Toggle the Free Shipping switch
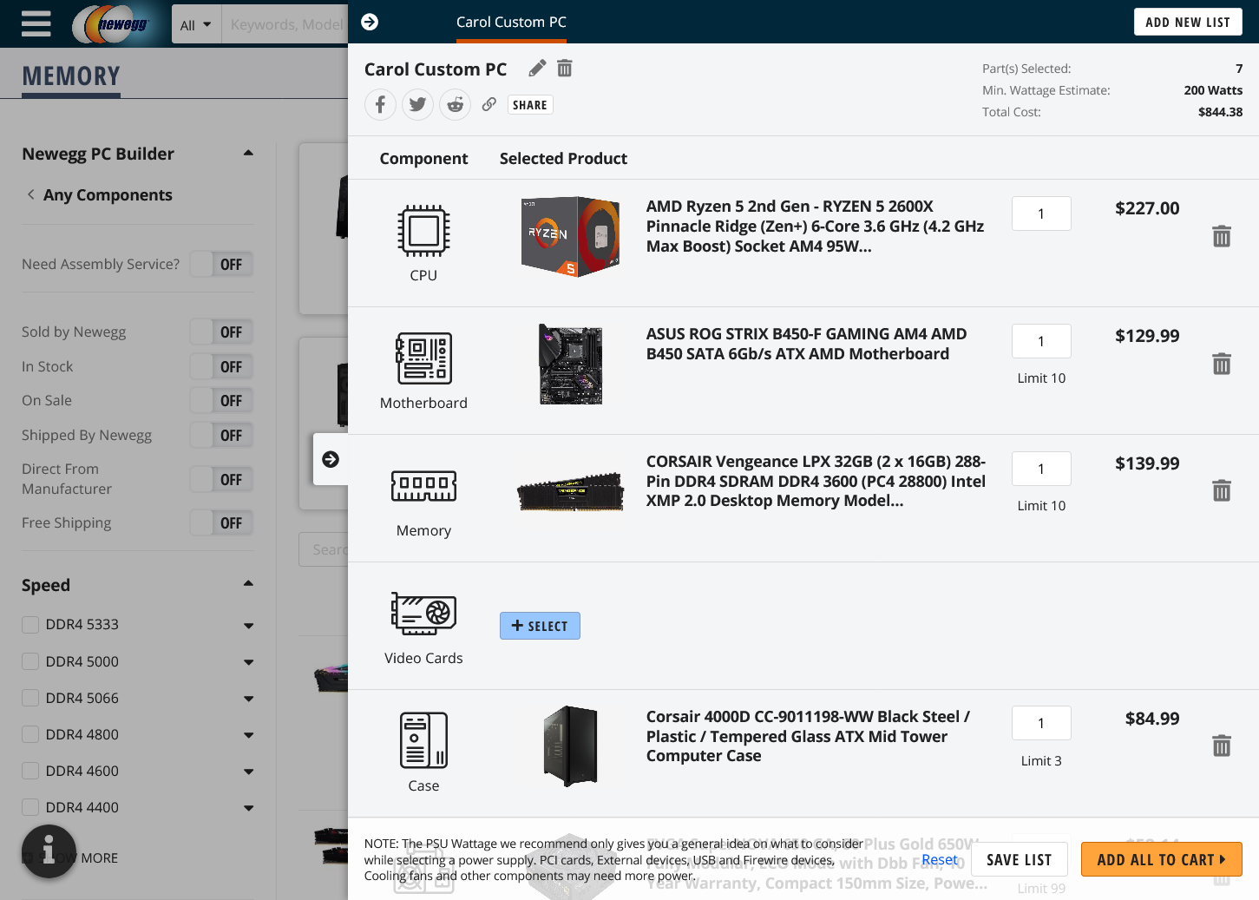This screenshot has width=1259, height=900. 221,523
